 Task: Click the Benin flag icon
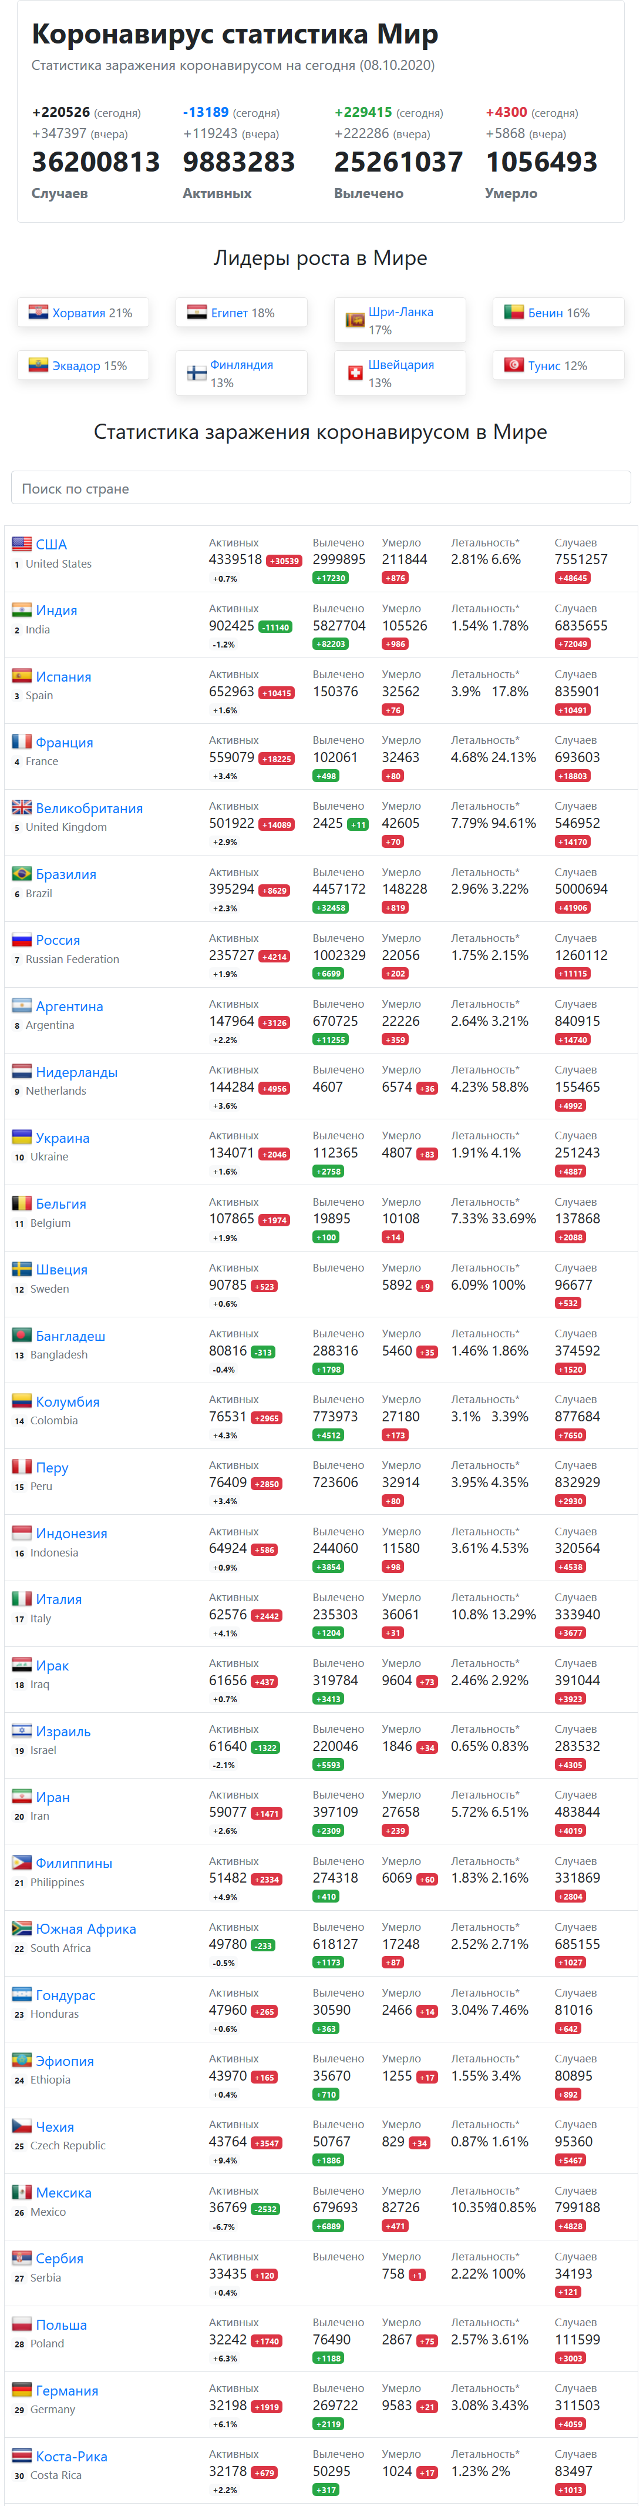[x=514, y=312]
